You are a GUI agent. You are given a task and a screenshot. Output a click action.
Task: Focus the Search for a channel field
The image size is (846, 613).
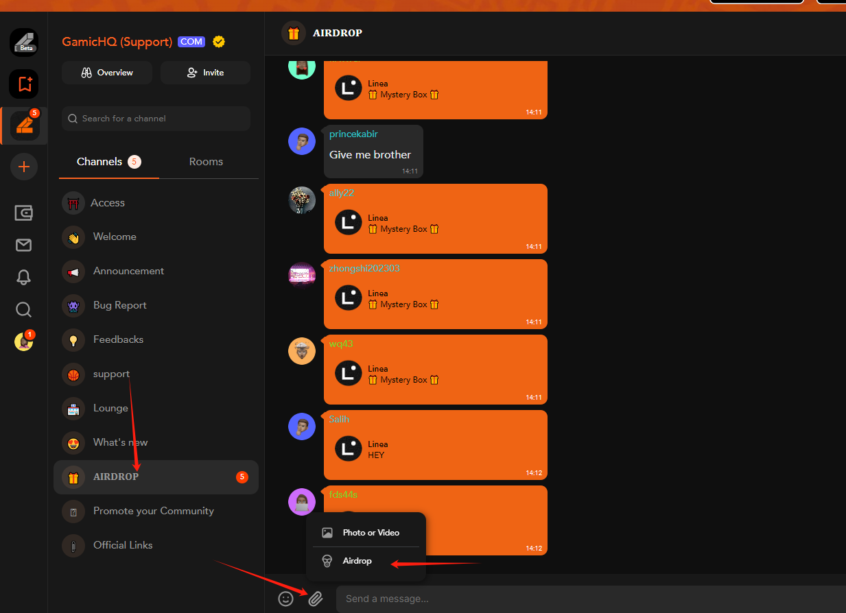pyautogui.click(x=156, y=119)
